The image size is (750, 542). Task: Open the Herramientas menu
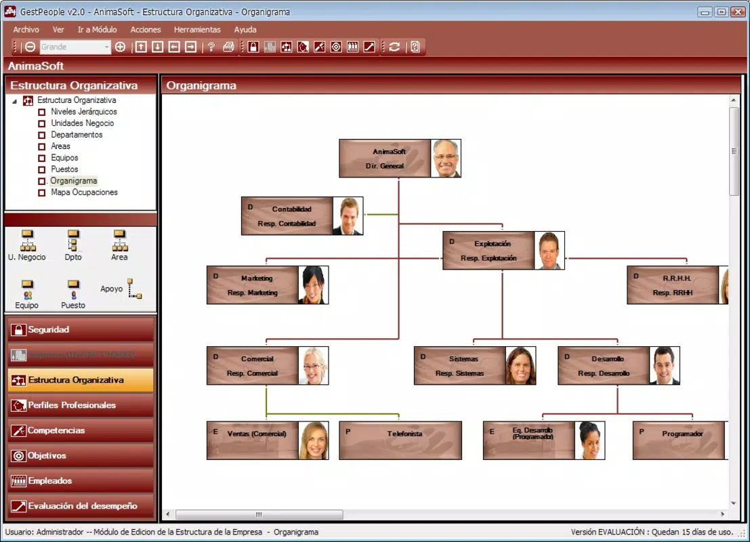point(197,30)
